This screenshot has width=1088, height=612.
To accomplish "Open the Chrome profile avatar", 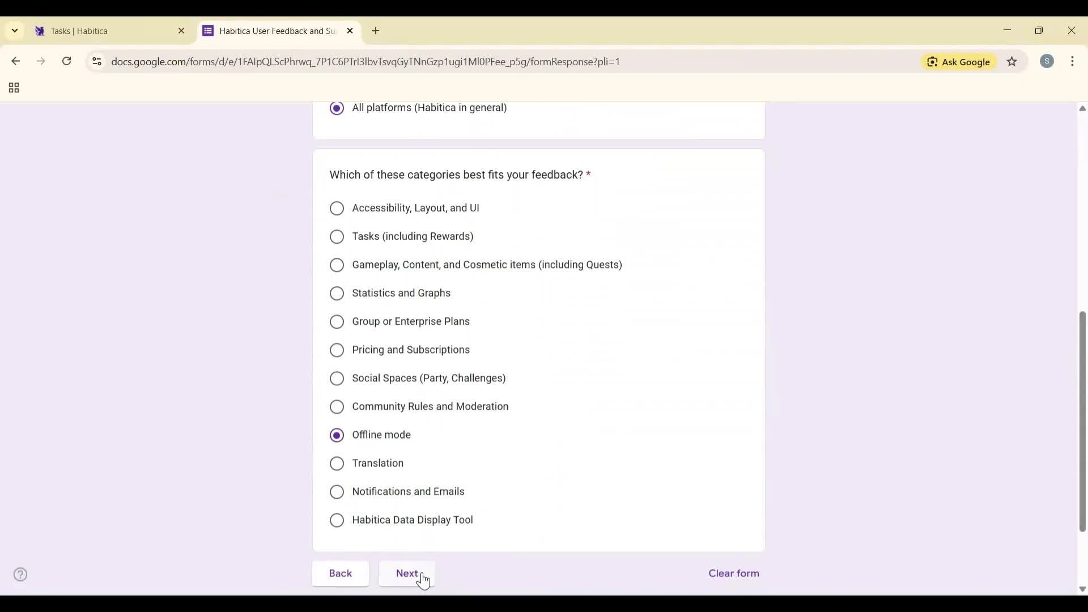I will point(1048,61).
